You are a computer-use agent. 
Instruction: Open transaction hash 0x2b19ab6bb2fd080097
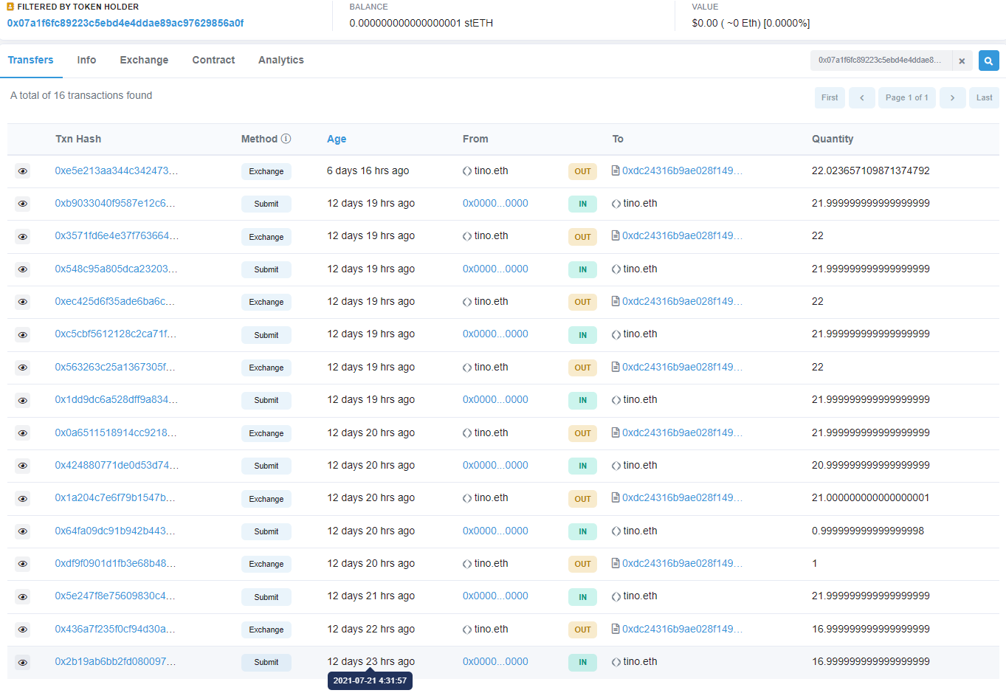coord(115,661)
